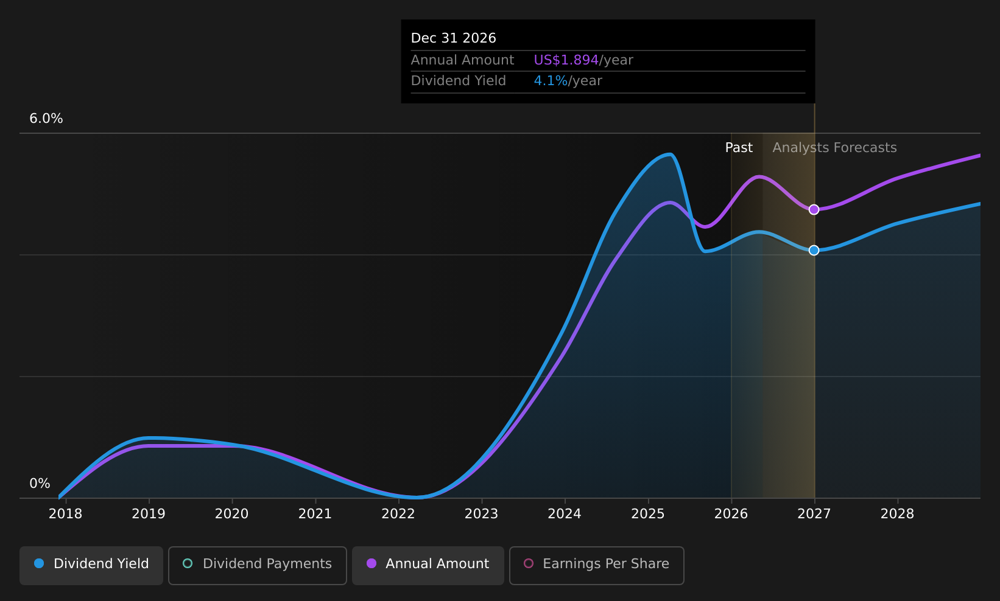The width and height of the screenshot is (1000, 601).
Task: Click the 4.1%/year tooltip value
Action: (x=568, y=81)
